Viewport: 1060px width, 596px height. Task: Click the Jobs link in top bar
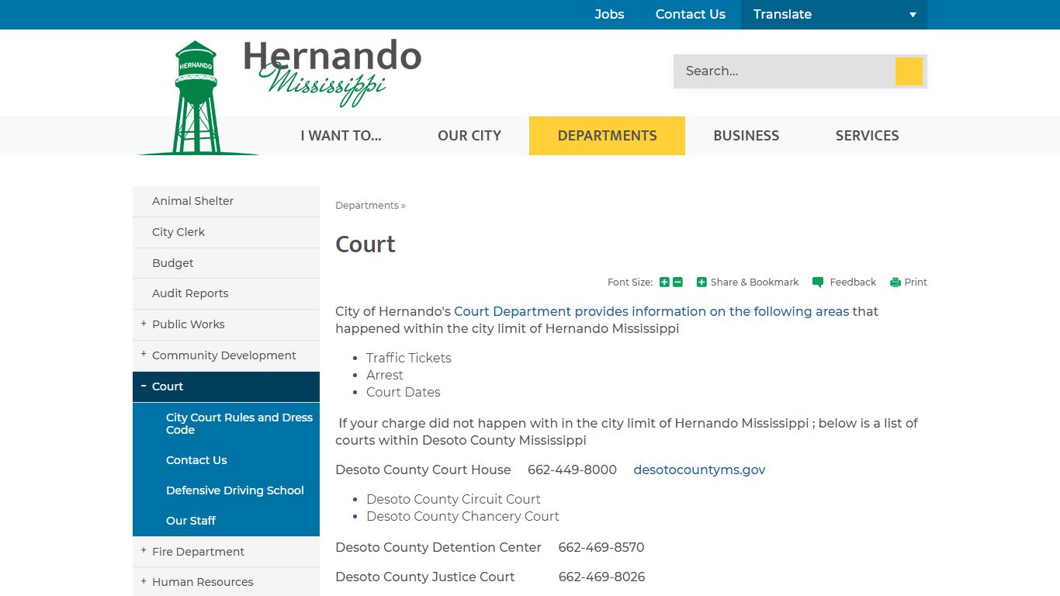tap(609, 15)
